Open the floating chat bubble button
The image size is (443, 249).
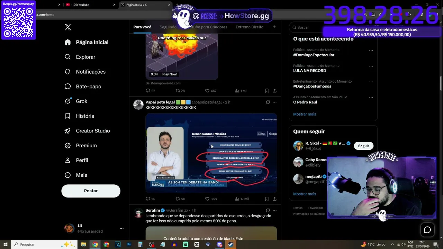click(x=427, y=230)
